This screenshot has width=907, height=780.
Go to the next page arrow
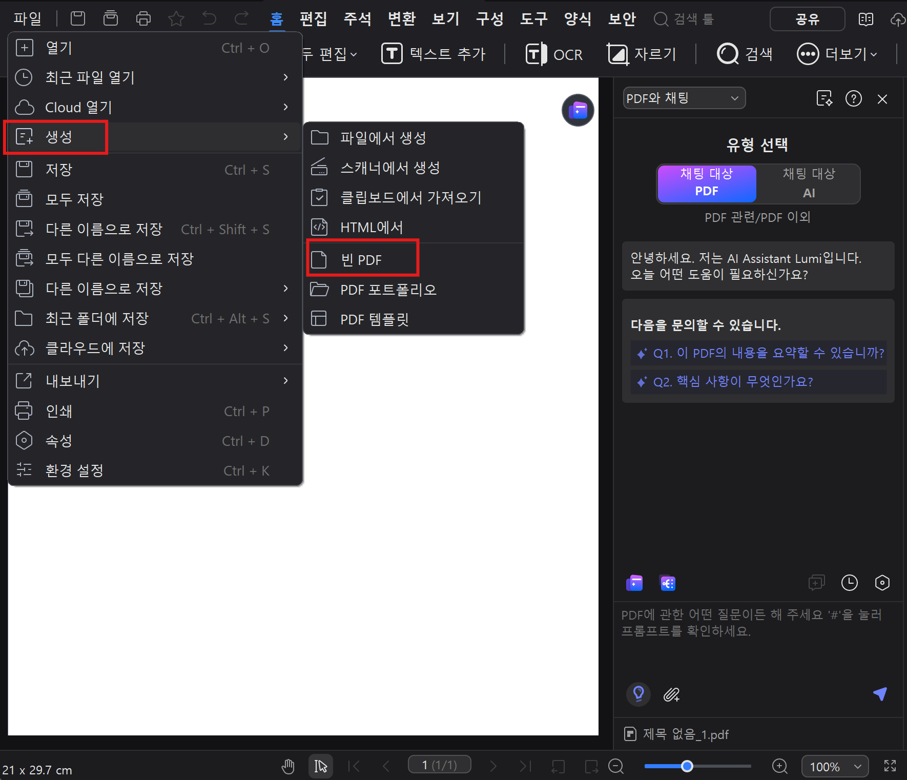pos(493,766)
